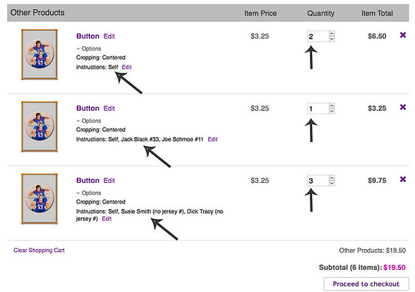Edit instructions mentioning Joe Schmoe #11
Viewport: 415px width, 292px height.
coord(213,139)
